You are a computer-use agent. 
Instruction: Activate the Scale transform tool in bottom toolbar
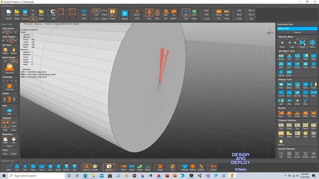click(132, 167)
